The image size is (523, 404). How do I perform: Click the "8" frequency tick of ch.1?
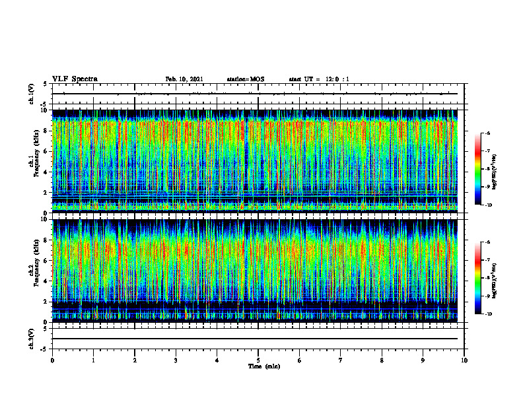click(46, 131)
